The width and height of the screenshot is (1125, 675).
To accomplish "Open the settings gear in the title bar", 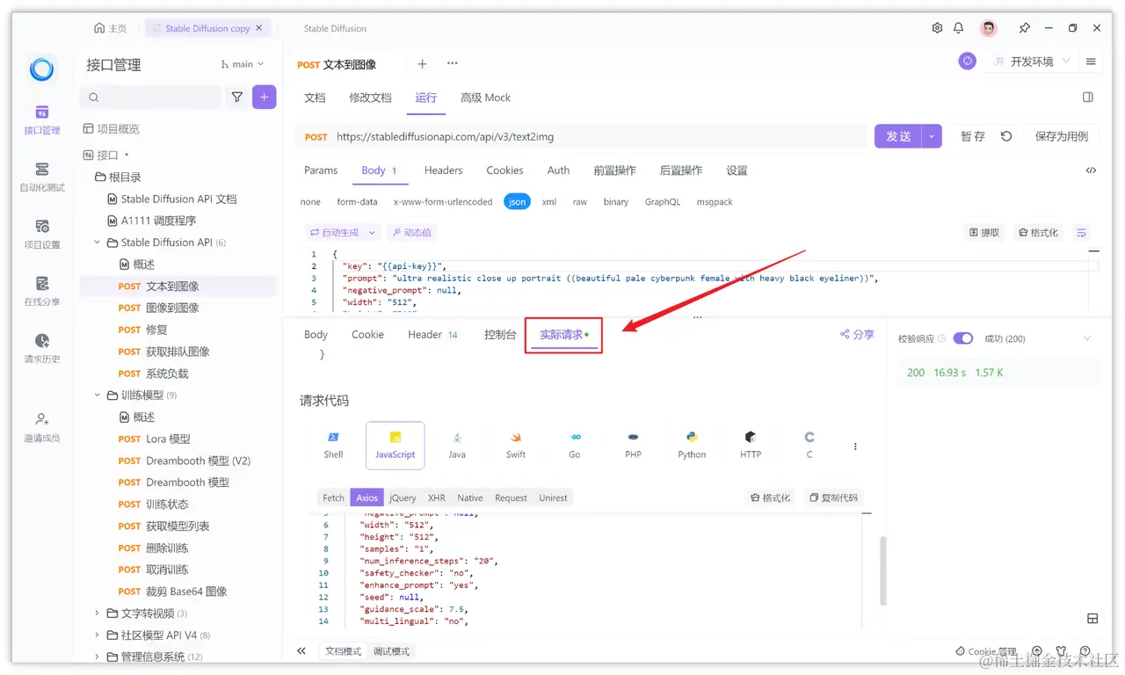I will tap(937, 28).
